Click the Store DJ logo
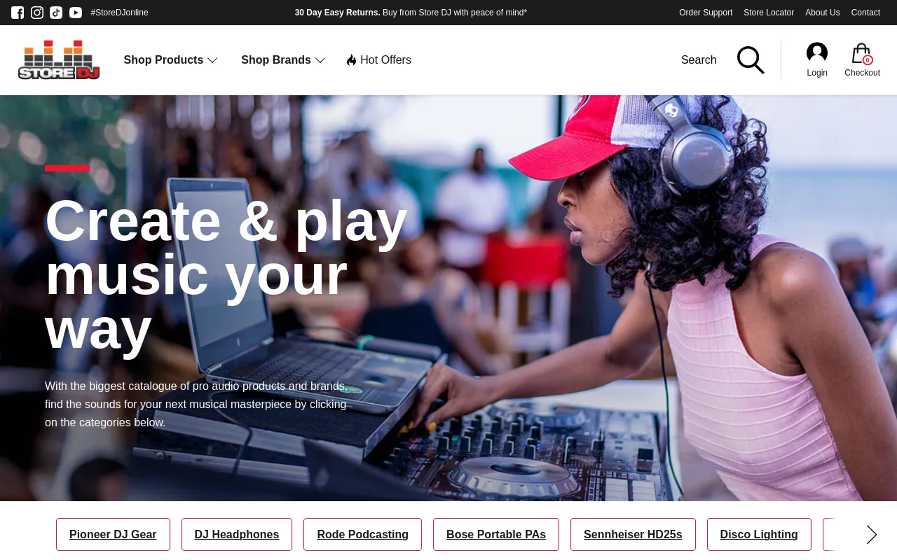 (x=59, y=60)
